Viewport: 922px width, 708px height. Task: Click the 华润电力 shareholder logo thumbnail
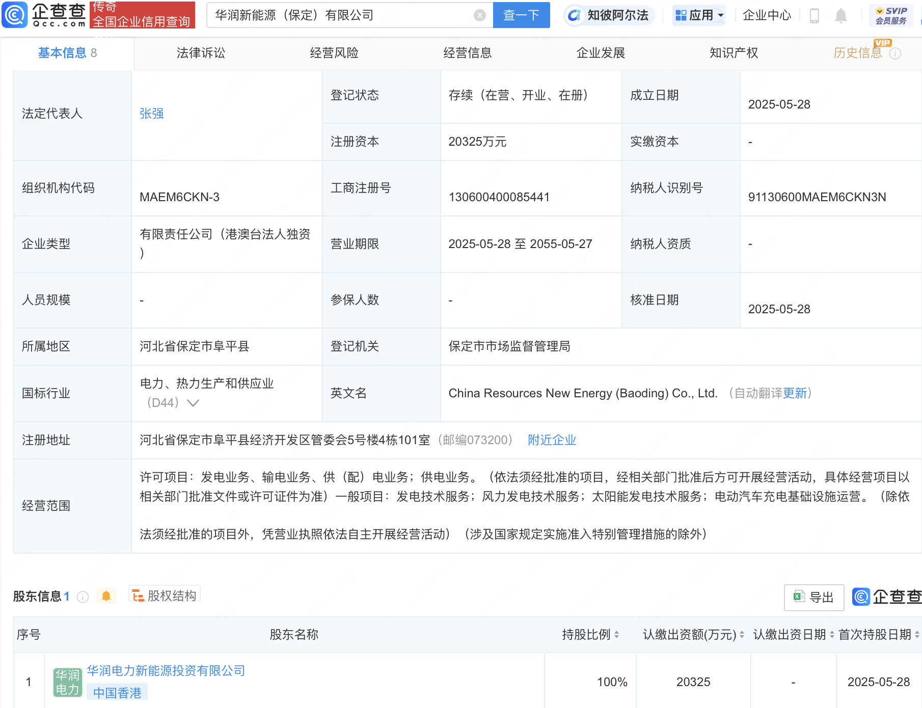pos(67,683)
